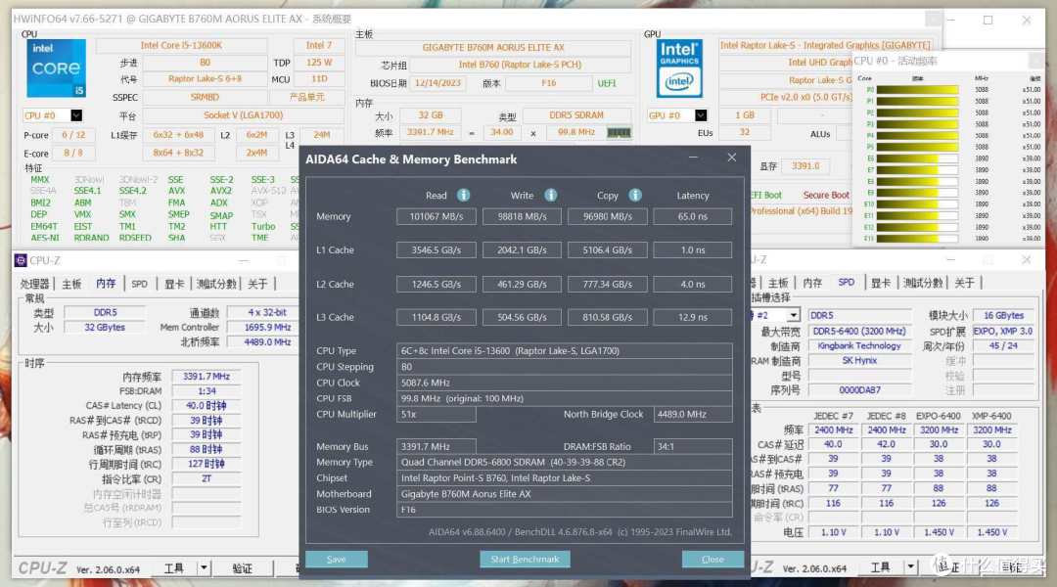Click the Save button in AIDA64
Screen dimensions: 1057x587
(337, 560)
